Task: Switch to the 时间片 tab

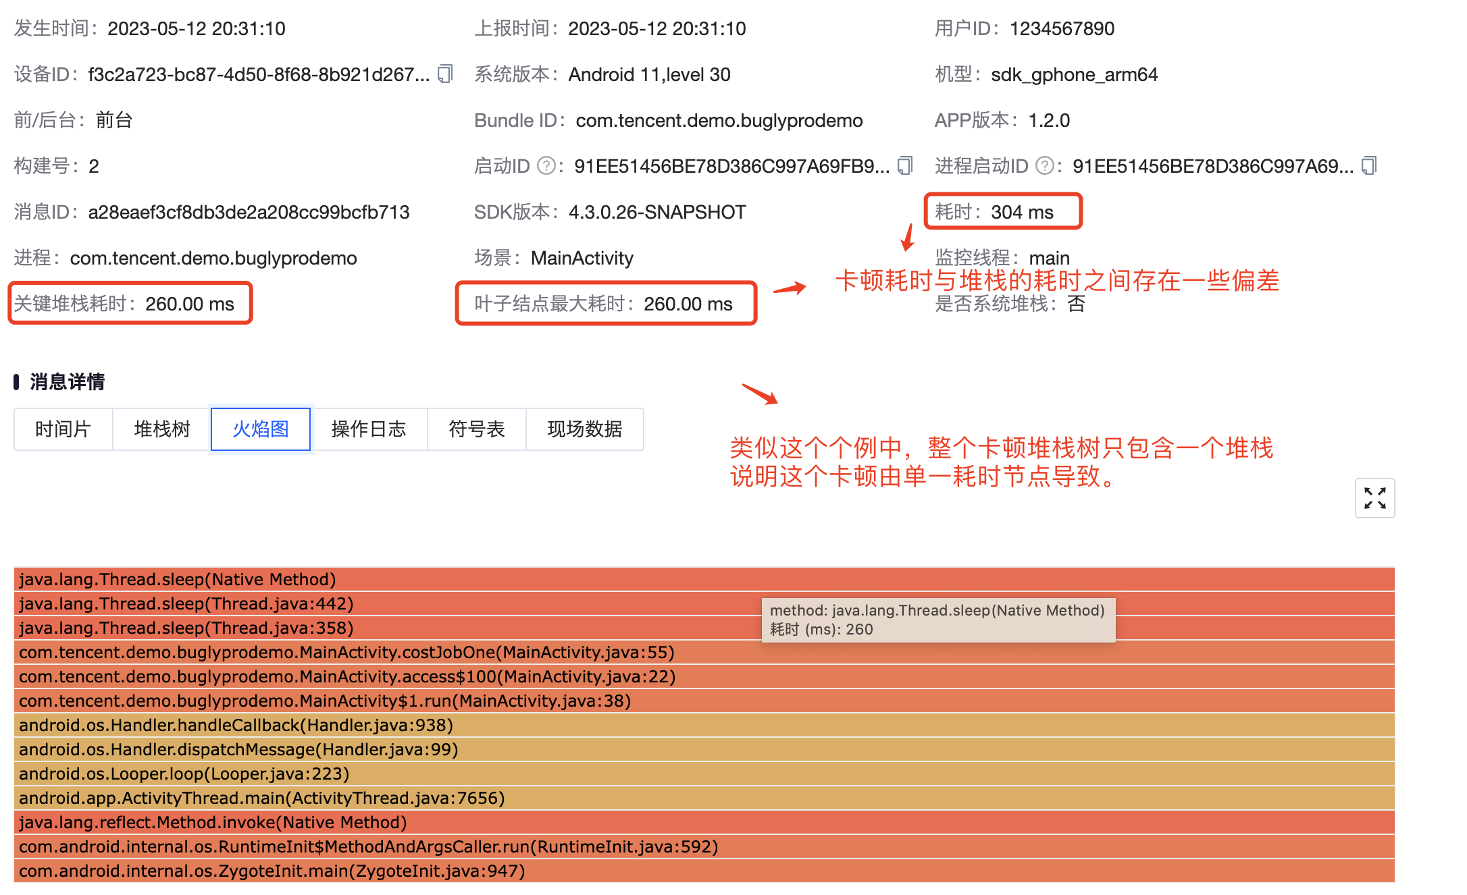Action: point(63,429)
